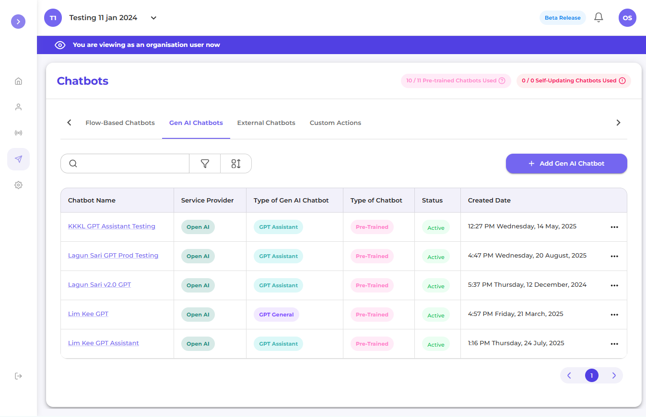
Task: Click the alert icon beside Self-Updating Chatbots Used
Action: coord(622,80)
